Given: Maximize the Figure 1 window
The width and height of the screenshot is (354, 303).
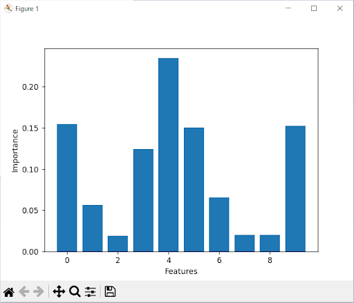Looking at the screenshot, I should 314,8.
